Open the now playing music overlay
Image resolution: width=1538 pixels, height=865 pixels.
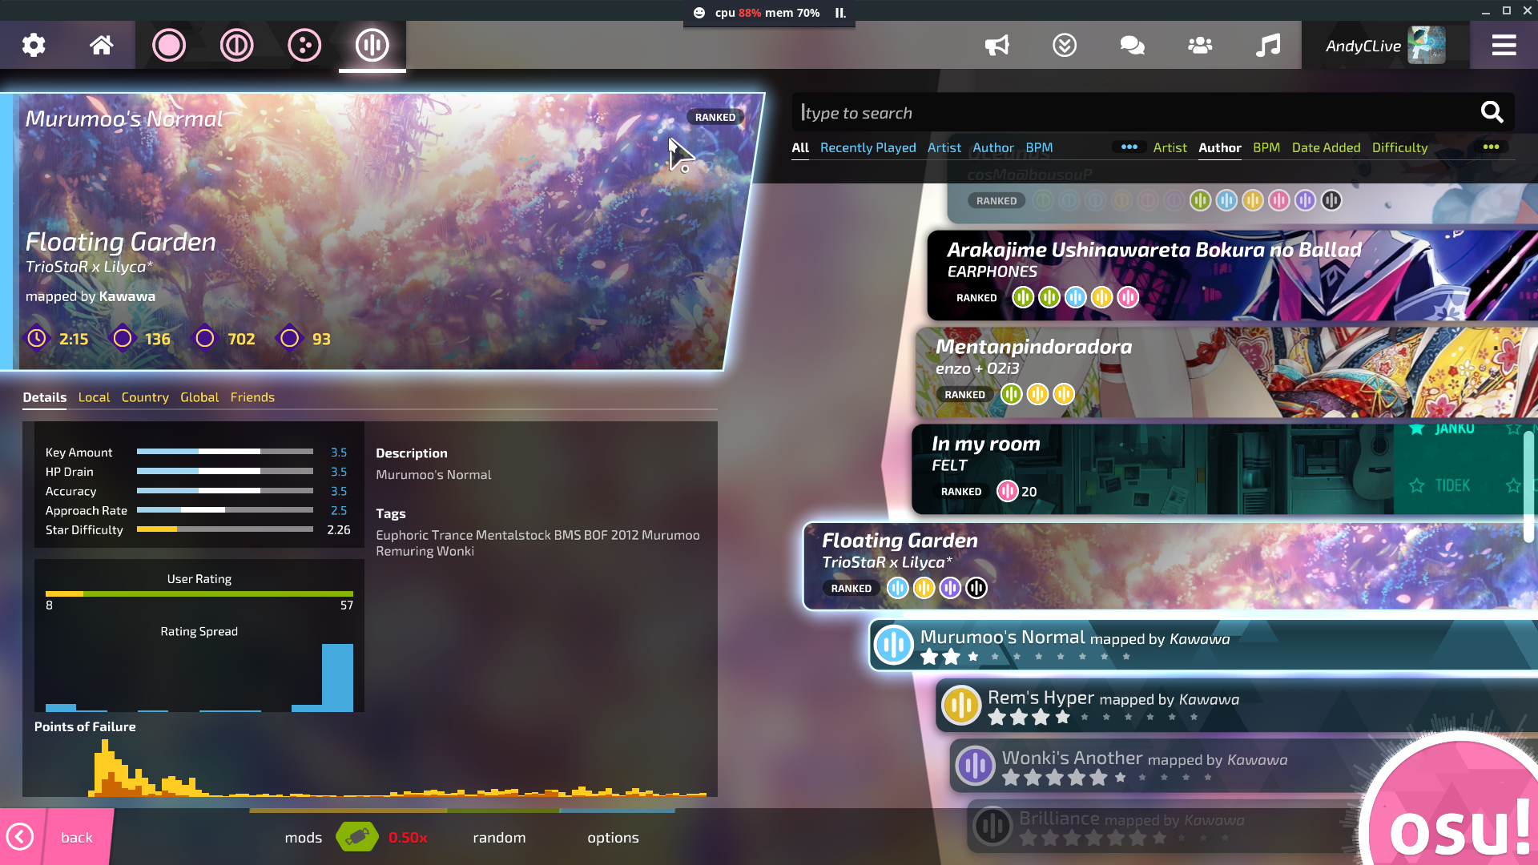click(1266, 46)
